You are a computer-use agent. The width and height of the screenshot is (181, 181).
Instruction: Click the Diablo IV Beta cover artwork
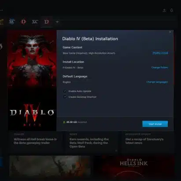(32, 81)
